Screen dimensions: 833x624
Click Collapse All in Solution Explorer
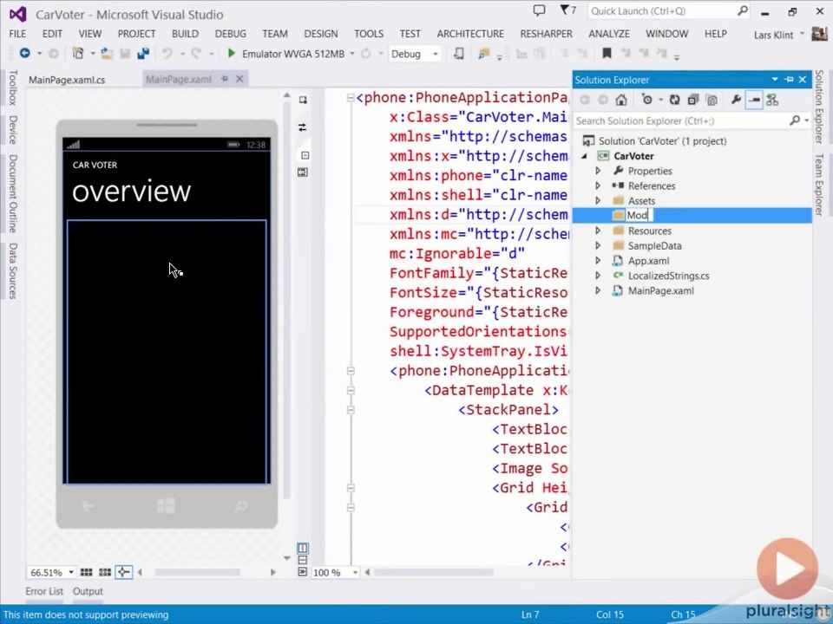point(692,100)
